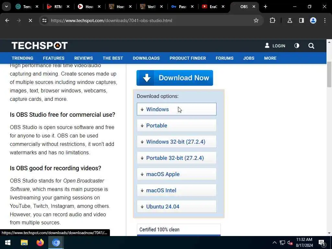
Task: Bookmark this page with star icon
Action: click(256, 20)
